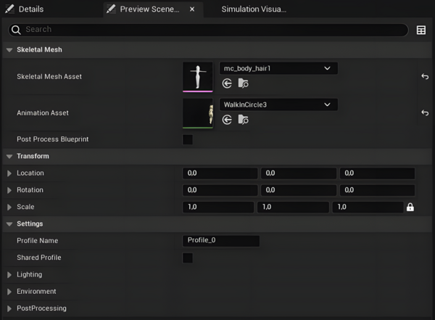
Task: Close the Preview Scene tab
Action: (x=192, y=9)
